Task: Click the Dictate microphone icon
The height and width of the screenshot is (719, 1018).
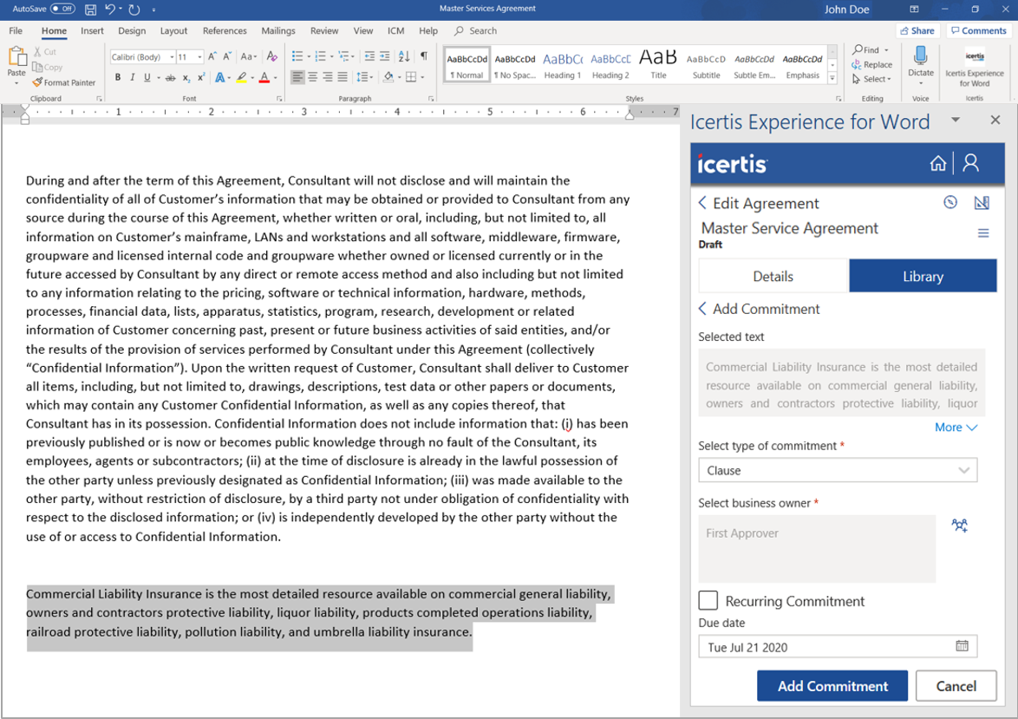Action: [x=920, y=57]
